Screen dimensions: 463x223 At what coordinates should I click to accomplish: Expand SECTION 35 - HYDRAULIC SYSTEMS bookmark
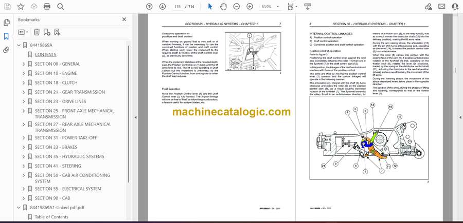click(x=24, y=156)
